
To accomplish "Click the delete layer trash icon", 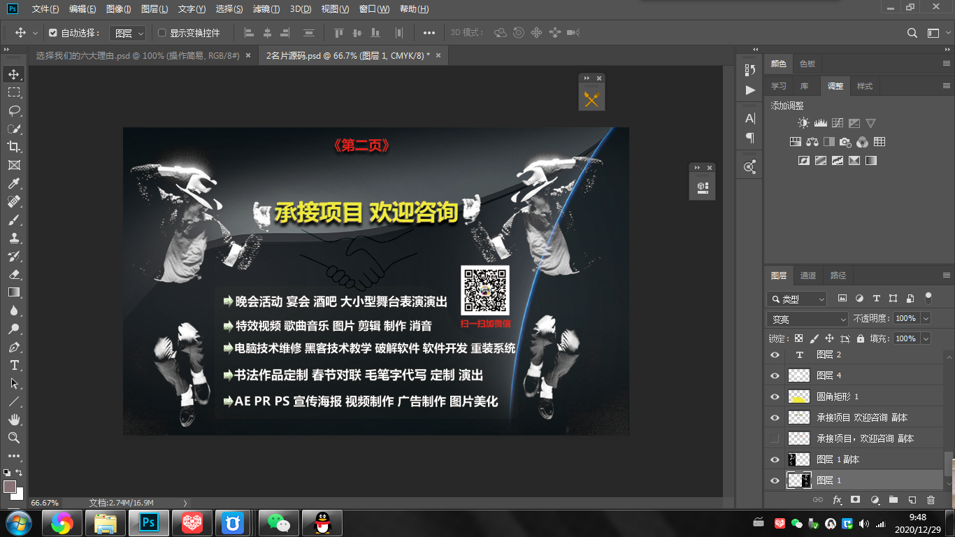I will (931, 500).
